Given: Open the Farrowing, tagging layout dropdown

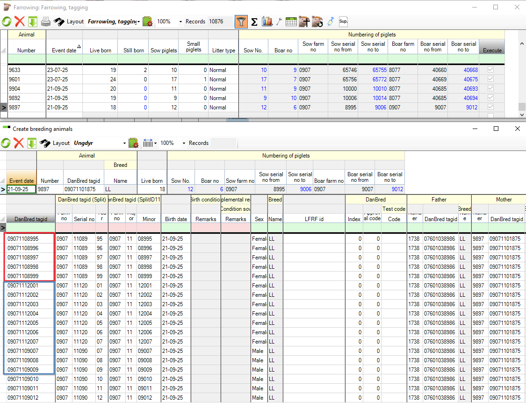Looking at the screenshot, I should [x=138, y=22].
